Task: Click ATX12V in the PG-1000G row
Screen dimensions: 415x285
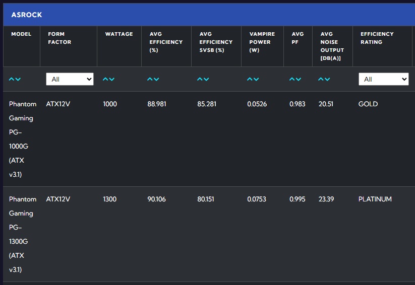Action: [58, 104]
